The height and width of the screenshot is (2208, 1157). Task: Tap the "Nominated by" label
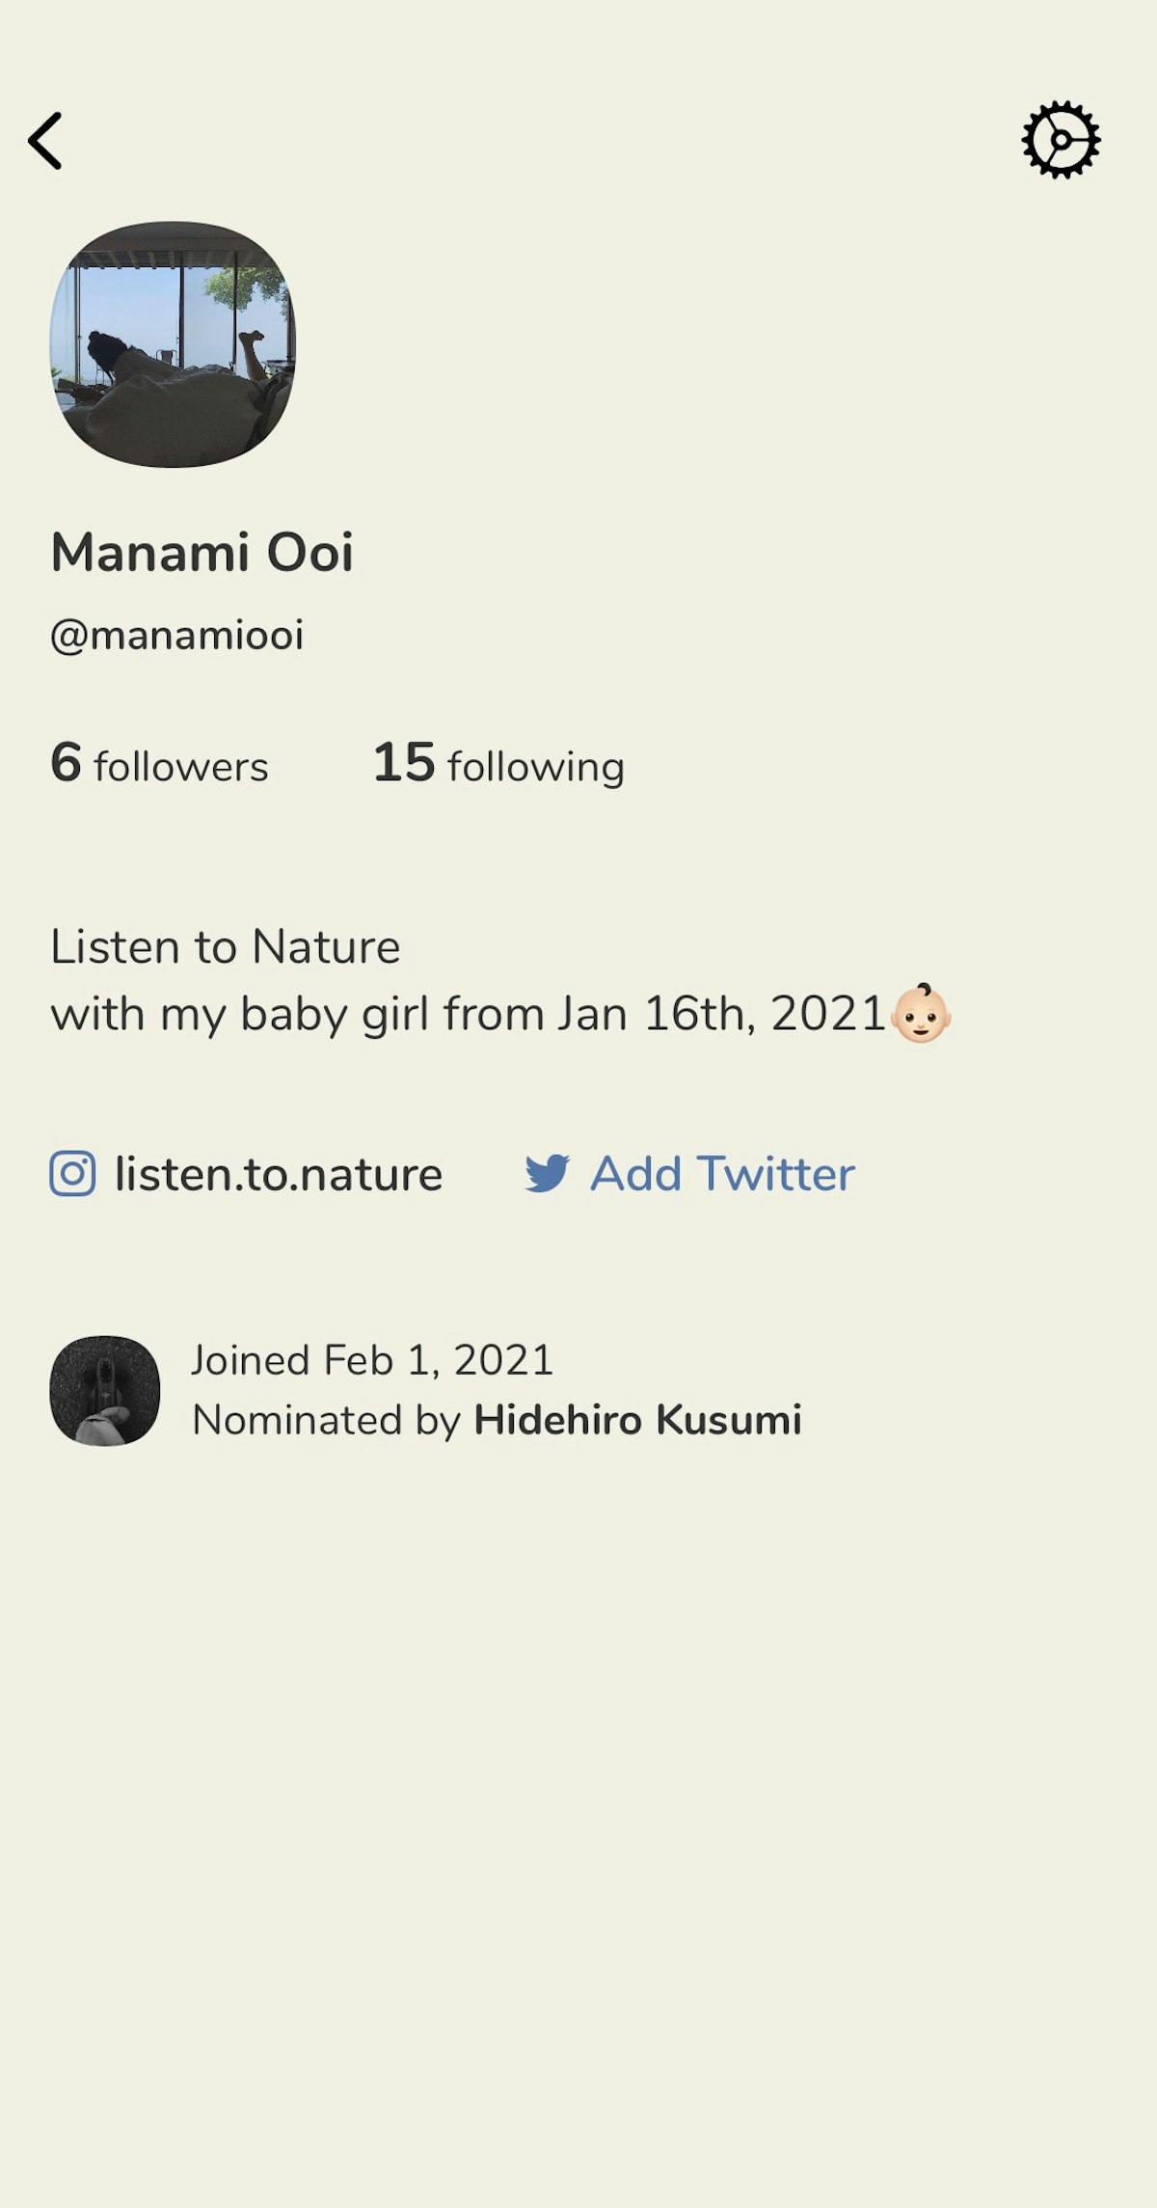coord(326,1420)
